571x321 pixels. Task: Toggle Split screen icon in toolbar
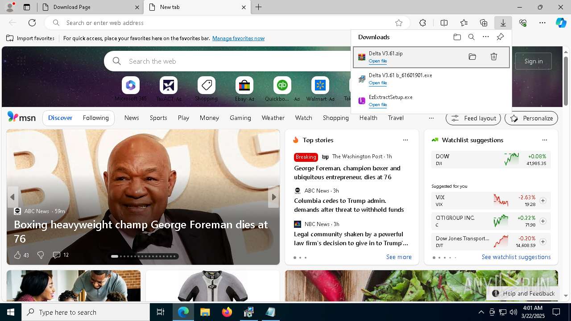click(x=444, y=23)
